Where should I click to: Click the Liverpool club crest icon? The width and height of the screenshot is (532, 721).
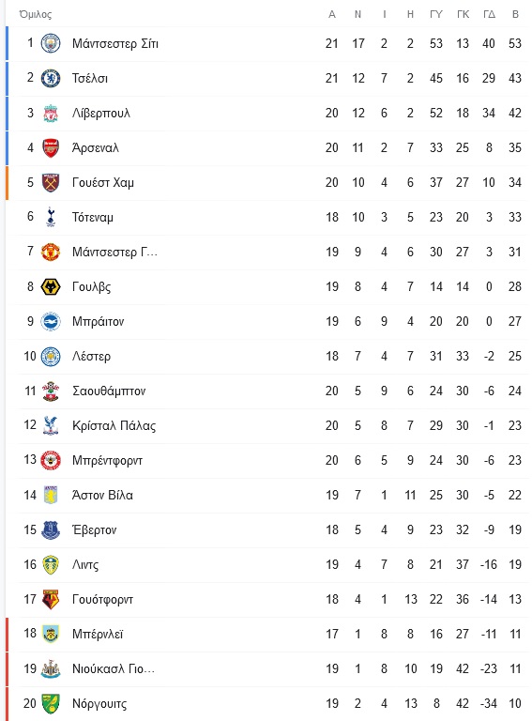51,113
